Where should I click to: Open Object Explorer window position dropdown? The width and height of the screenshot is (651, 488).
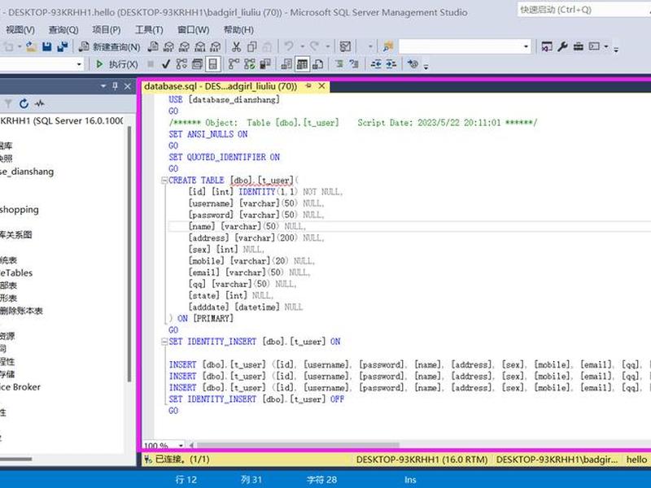click(x=103, y=86)
